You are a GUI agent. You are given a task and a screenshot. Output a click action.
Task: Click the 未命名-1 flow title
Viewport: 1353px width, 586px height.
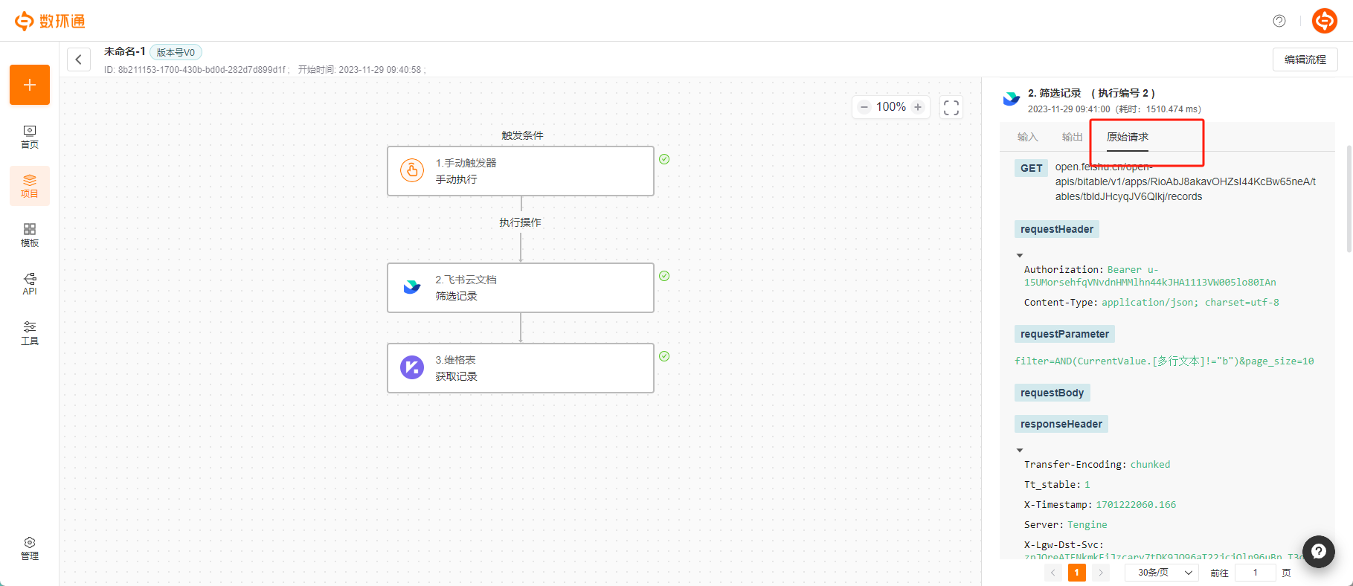tap(125, 51)
